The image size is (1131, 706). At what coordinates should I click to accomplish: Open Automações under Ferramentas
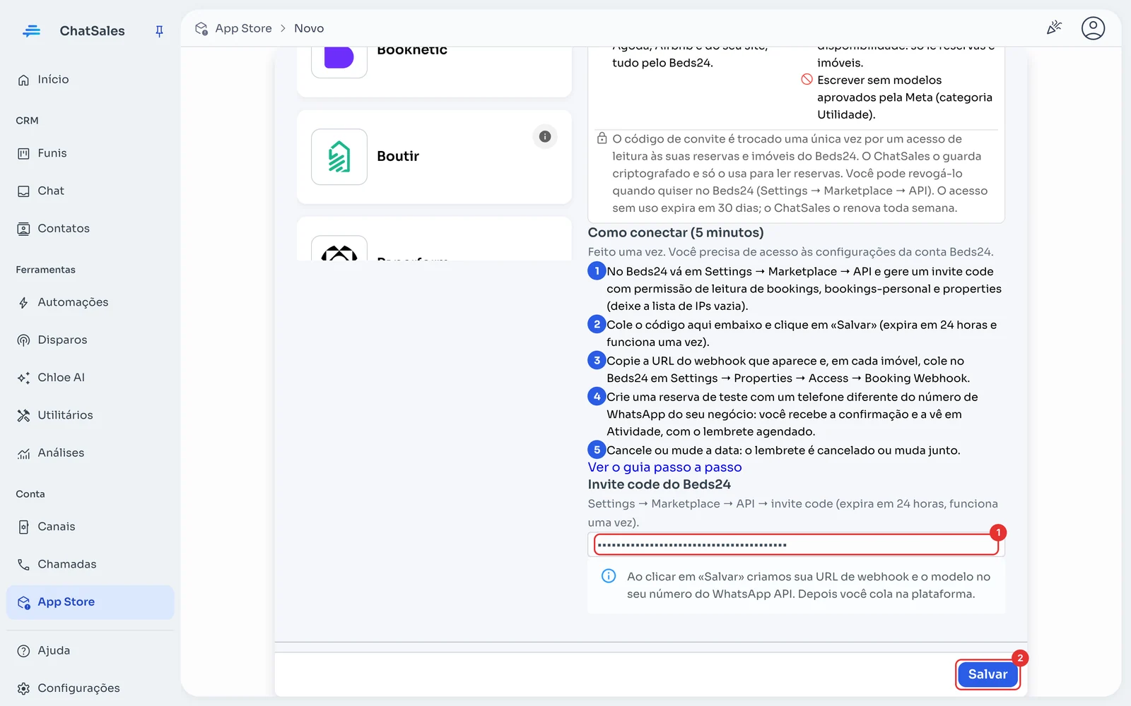click(x=90, y=302)
